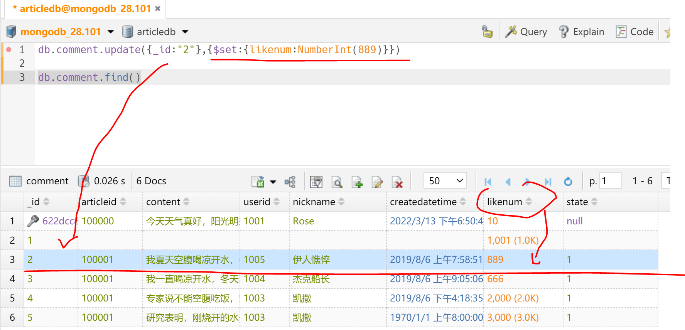The height and width of the screenshot is (330, 685).
Task: Click the add document icon
Action: (x=357, y=182)
